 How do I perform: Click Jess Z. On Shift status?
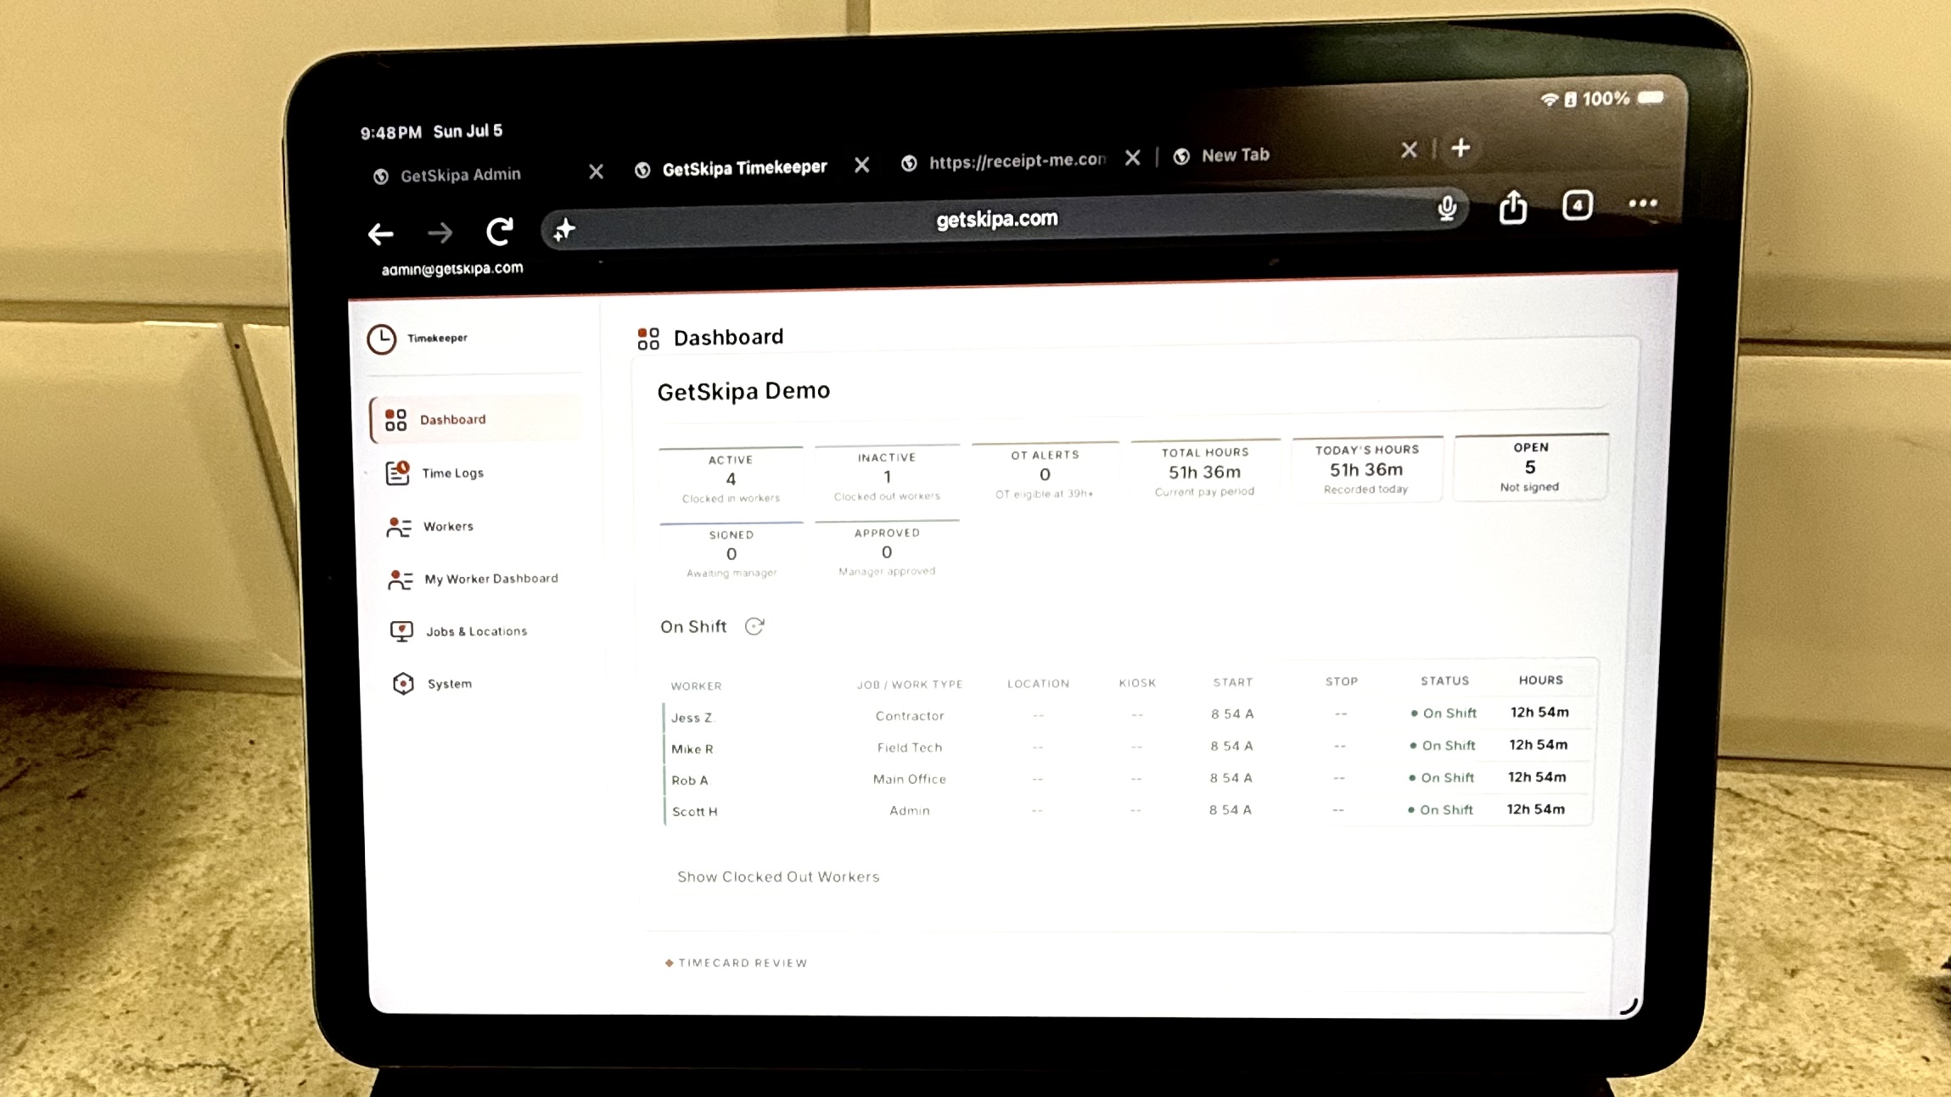point(1444,713)
